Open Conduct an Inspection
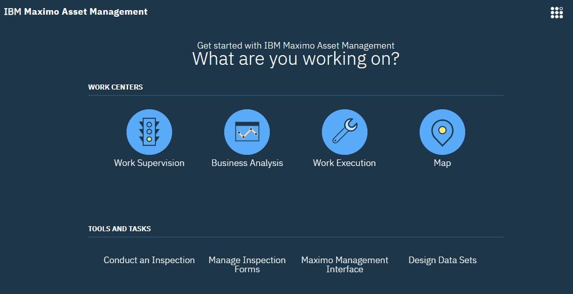 pyautogui.click(x=149, y=260)
